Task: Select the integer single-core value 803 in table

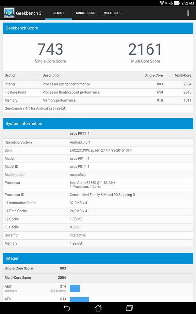Action: (x=160, y=84)
